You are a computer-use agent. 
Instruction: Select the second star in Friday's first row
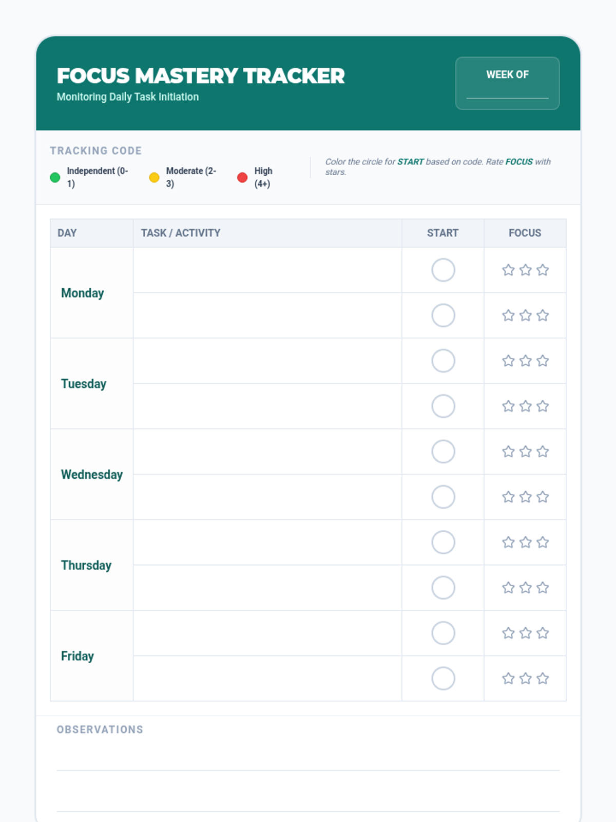pyautogui.click(x=525, y=633)
